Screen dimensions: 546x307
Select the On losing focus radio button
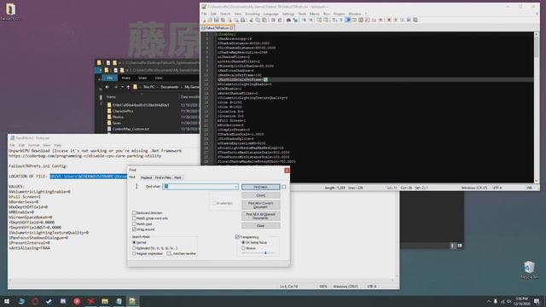click(x=243, y=242)
